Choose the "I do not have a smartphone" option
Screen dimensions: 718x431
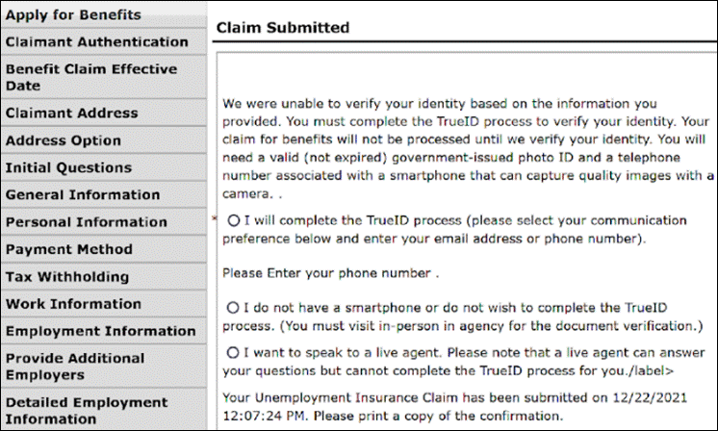tap(234, 308)
